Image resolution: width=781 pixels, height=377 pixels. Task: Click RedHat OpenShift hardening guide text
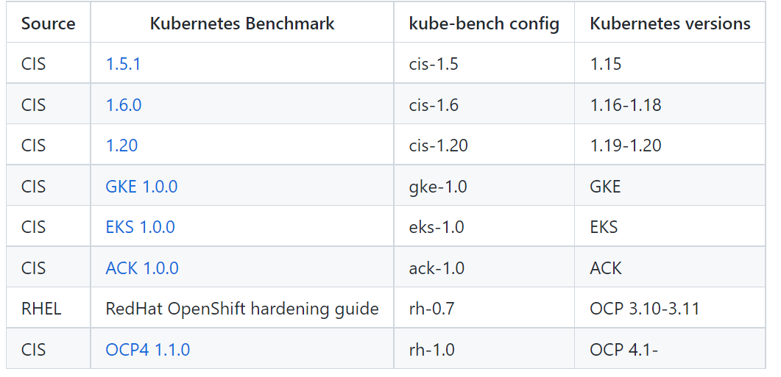242,309
